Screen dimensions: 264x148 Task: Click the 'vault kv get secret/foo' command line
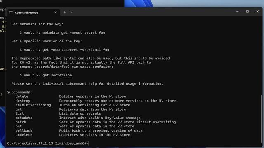click(46, 75)
